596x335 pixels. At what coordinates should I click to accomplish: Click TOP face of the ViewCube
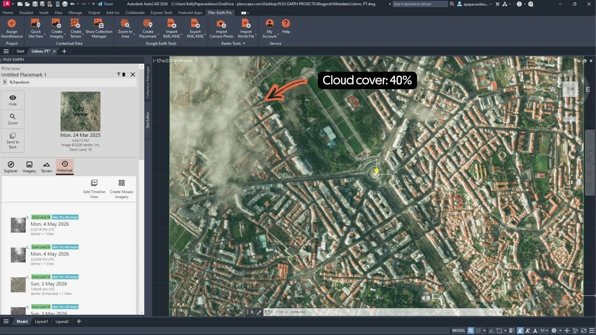tap(570, 89)
